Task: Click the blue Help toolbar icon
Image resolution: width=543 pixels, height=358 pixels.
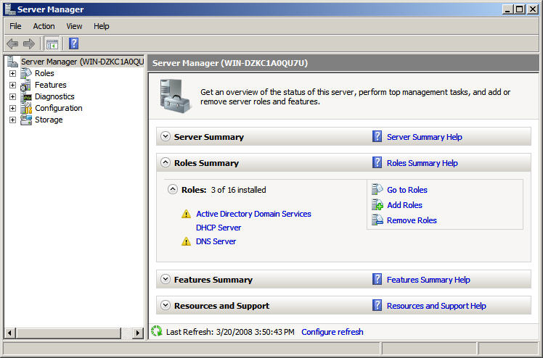Action: (74, 43)
